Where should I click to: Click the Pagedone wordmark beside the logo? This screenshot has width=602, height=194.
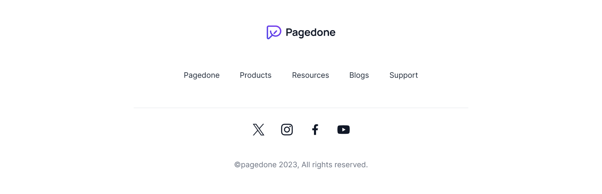click(x=310, y=33)
